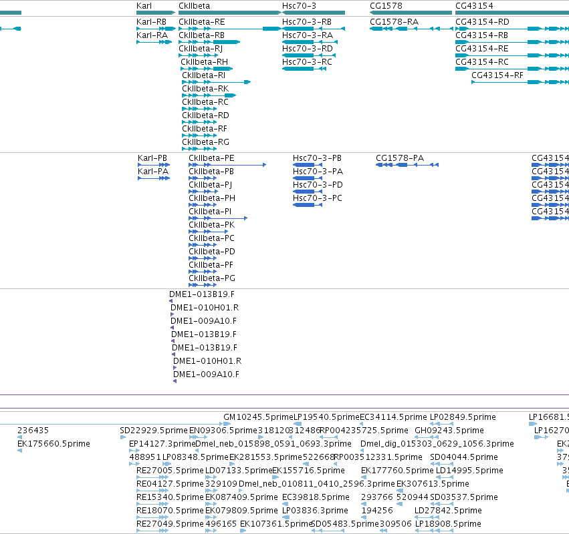Select the Dmel_neb_010811_0410_2596.3prime label
This screenshot has height=534, width=569.
317,484
